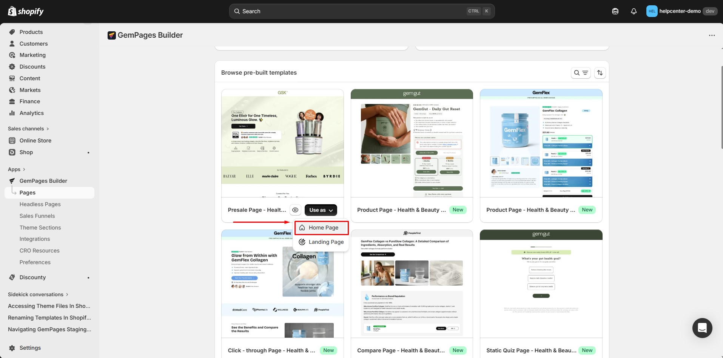
Task: Select the Analytics icon in the sidebar
Action: 12,113
